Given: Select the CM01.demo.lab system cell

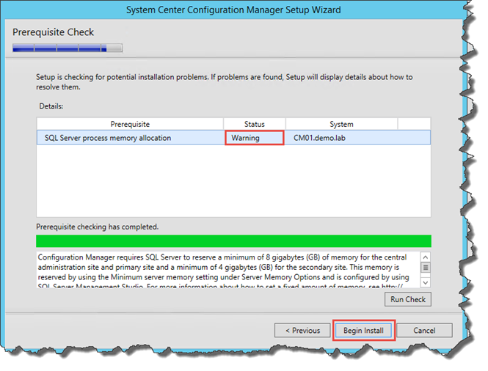Looking at the screenshot, I should pyautogui.click(x=319, y=138).
